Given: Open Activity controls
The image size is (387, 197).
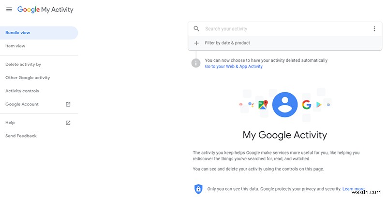Looking at the screenshot, I should tap(22, 91).
